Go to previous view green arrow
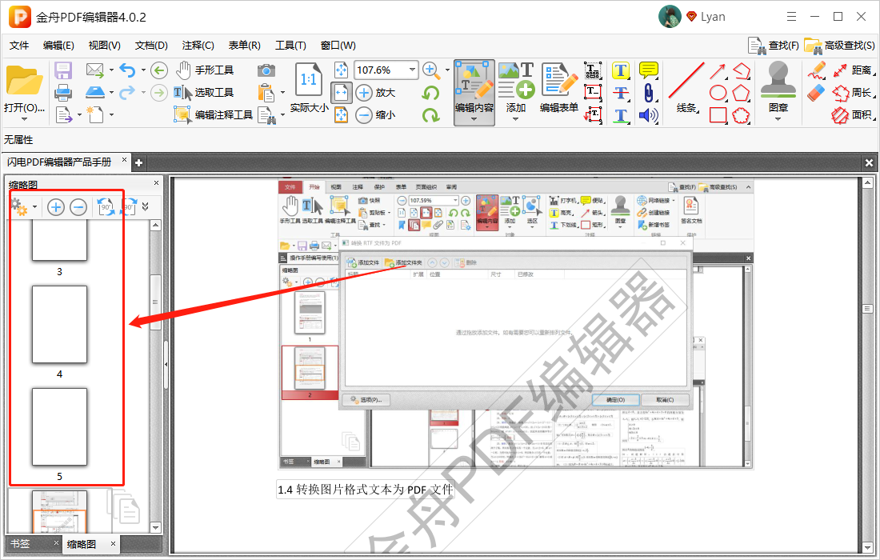Image resolution: width=880 pixels, height=560 pixels. [x=159, y=70]
